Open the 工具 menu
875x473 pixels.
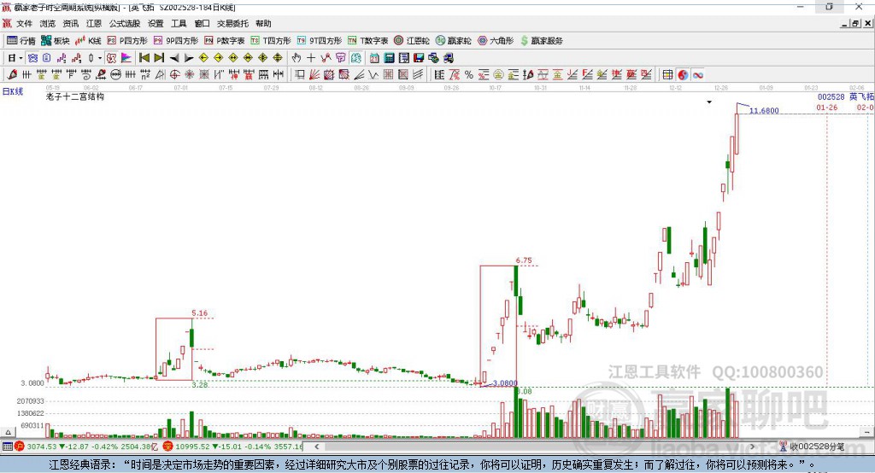(x=179, y=23)
